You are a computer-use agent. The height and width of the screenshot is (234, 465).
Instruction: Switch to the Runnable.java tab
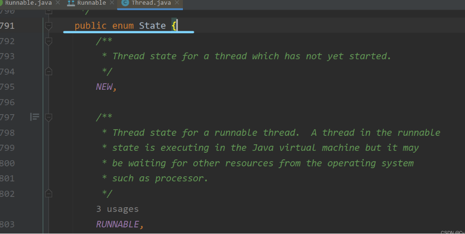click(27, 3)
